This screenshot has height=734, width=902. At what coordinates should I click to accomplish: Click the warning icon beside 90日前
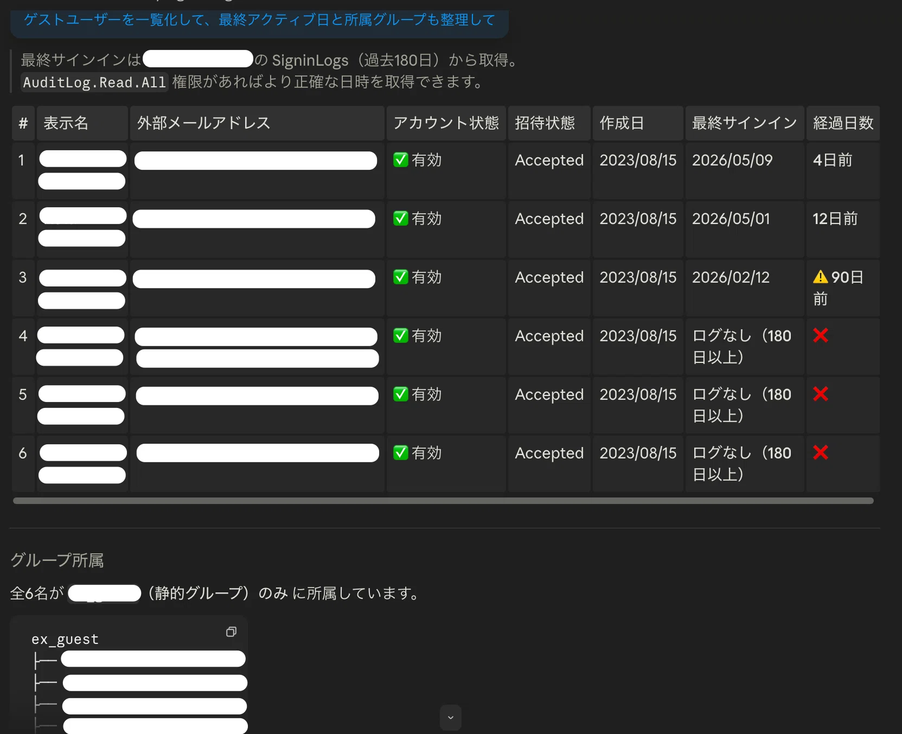[x=821, y=277]
